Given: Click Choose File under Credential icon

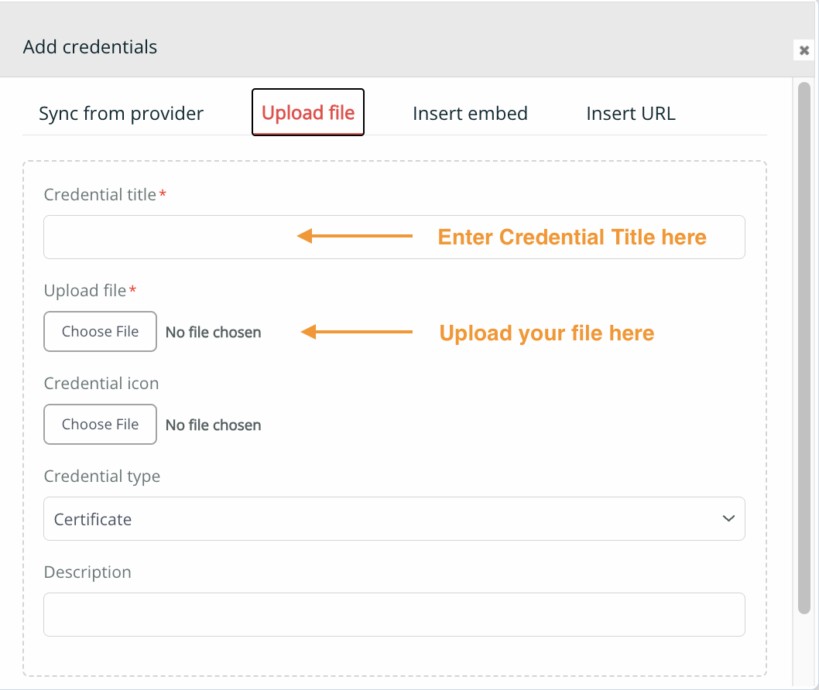Looking at the screenshot, I should (101, 425).
